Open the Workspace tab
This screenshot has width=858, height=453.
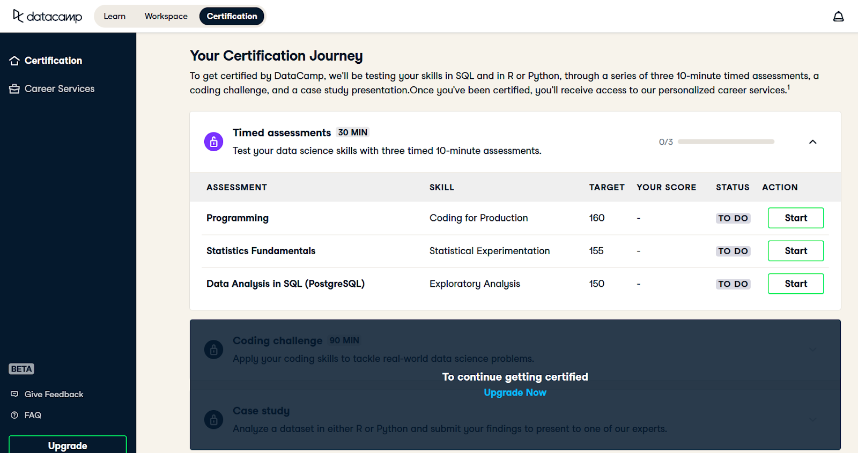click(x=166, y=16)
